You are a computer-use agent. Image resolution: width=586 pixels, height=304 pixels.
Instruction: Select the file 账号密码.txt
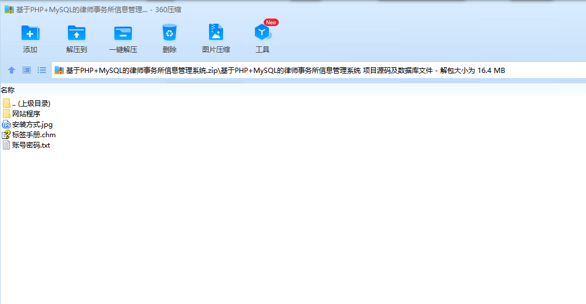[26, 145]
